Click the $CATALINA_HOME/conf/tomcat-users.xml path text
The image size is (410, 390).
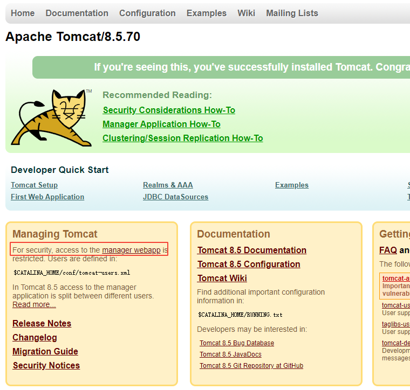tap(72, 273)
